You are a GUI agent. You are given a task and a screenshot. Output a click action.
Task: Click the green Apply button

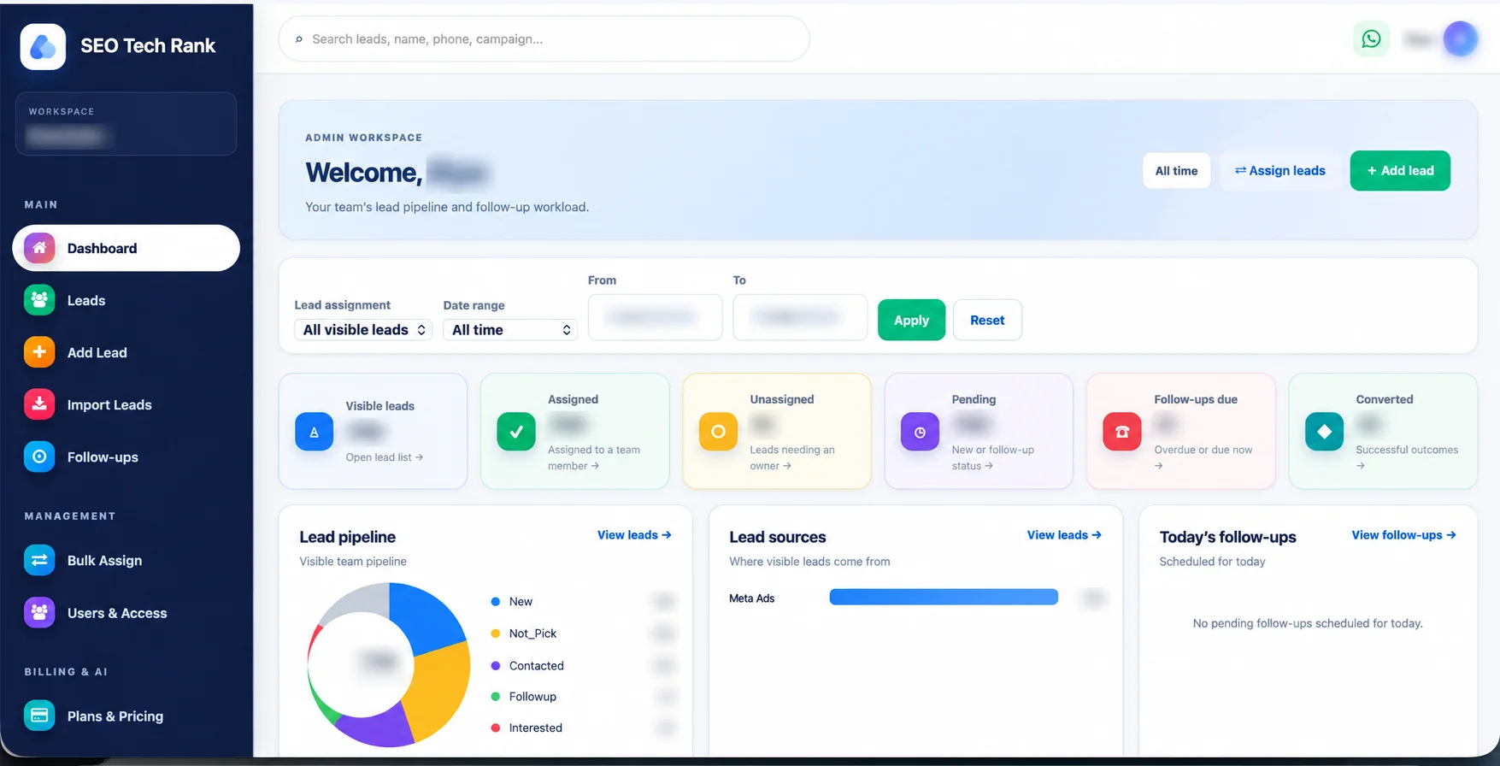pos(911,320)
